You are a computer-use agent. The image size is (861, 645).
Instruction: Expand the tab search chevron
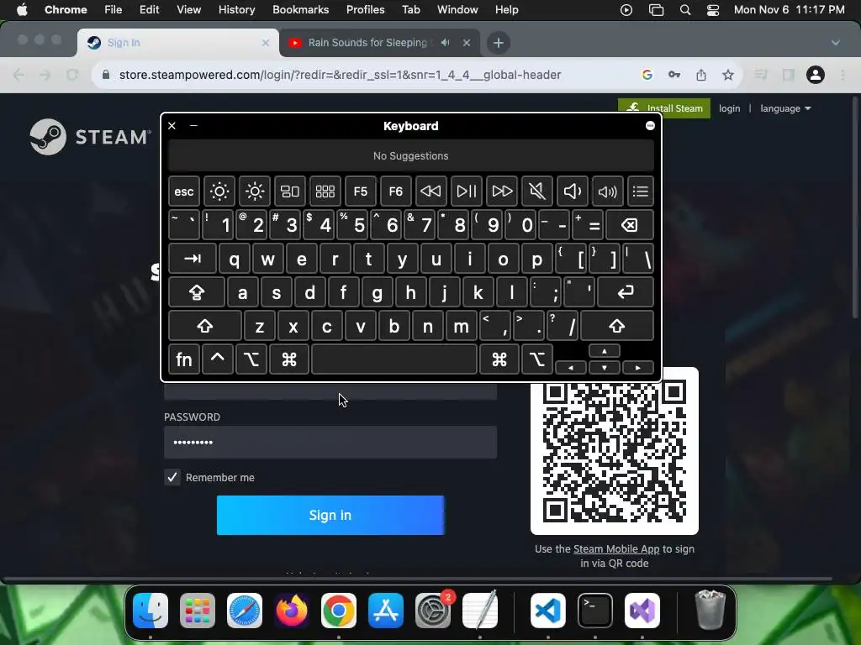point(835,43)
